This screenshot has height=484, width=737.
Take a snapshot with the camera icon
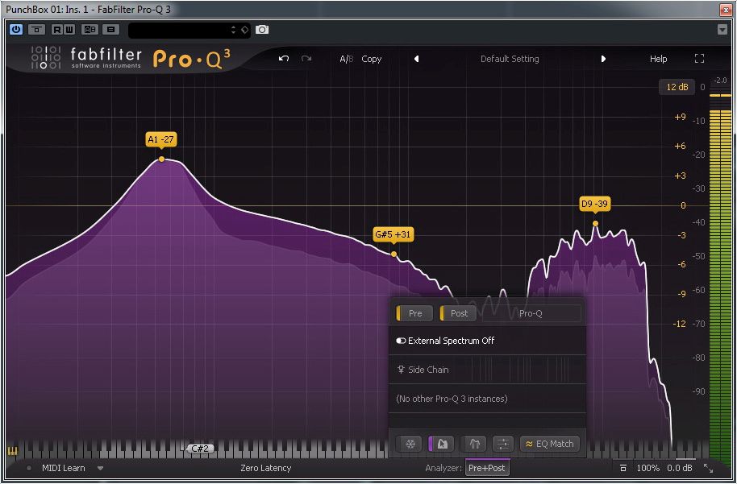pyautogui.click(x=262, y=30)
